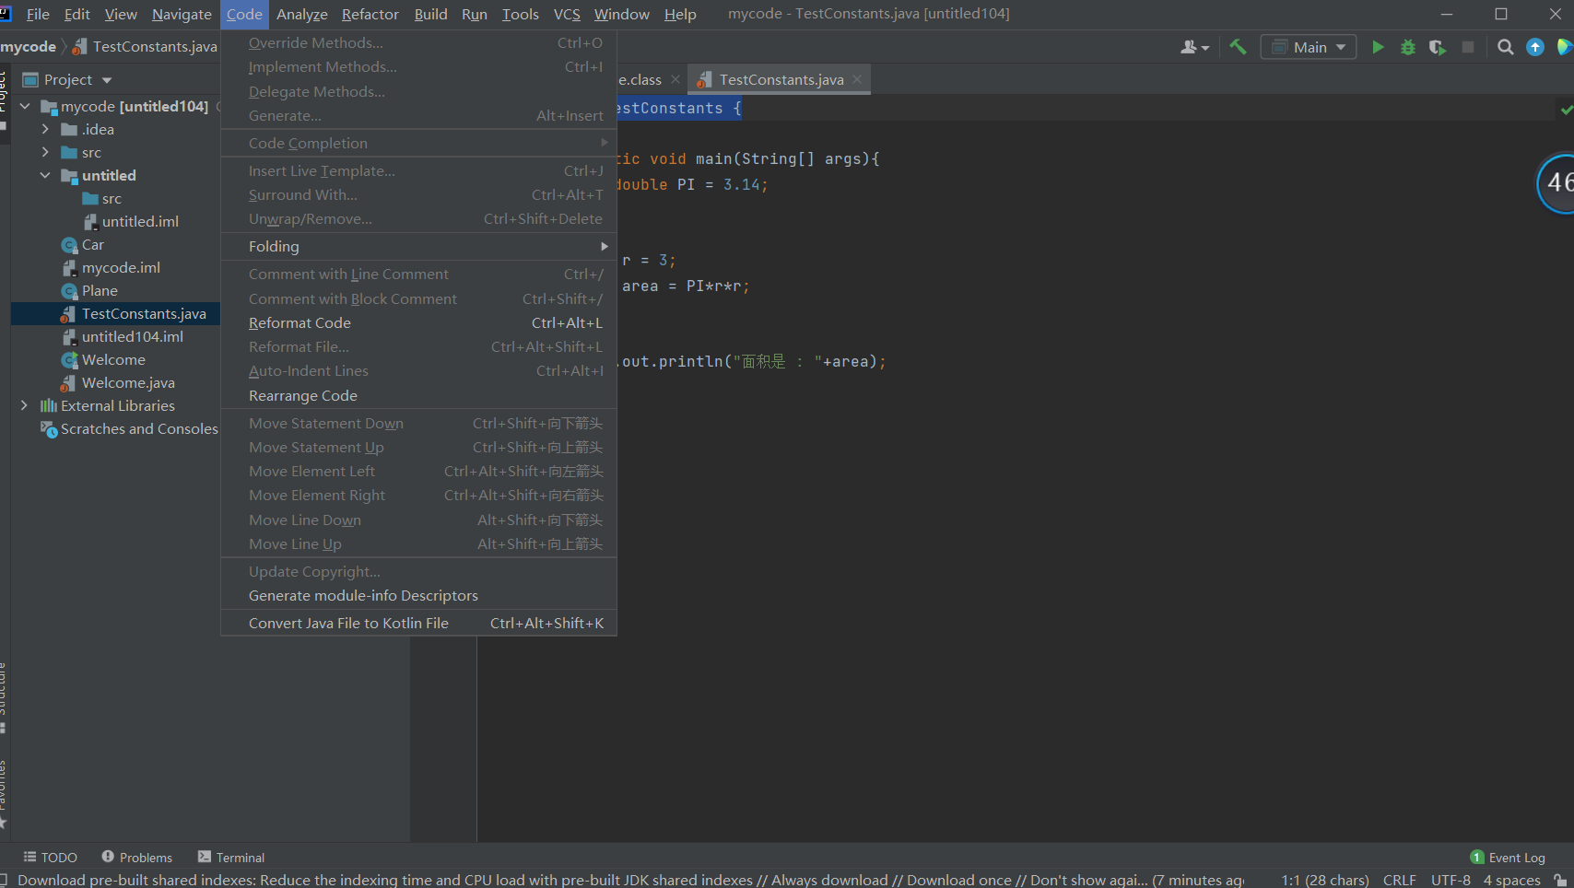Screen dimensions: 1574x888
Task: Choose Reformat Code menu entry
Action: pos(418,323)
